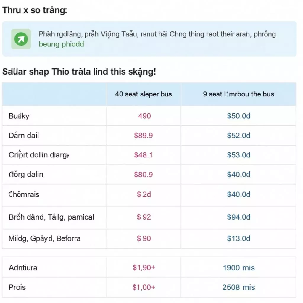This screenshot has width=303, height=303.
Task: Open the green 'beung phiodd' link
Action: [61, 44]
